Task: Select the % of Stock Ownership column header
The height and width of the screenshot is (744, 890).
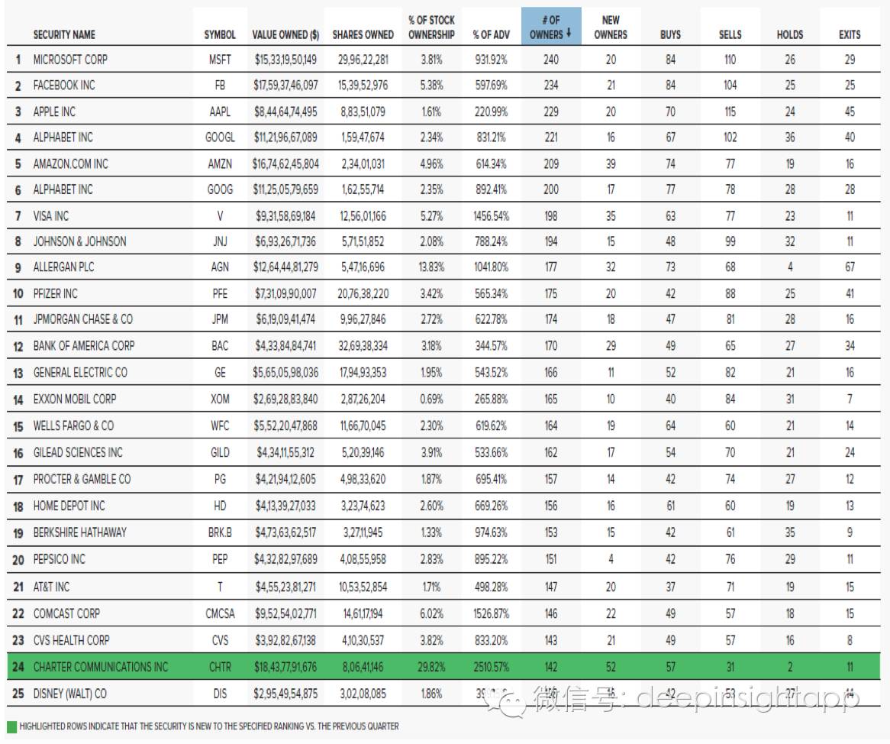Action: (x=431, y=27)
